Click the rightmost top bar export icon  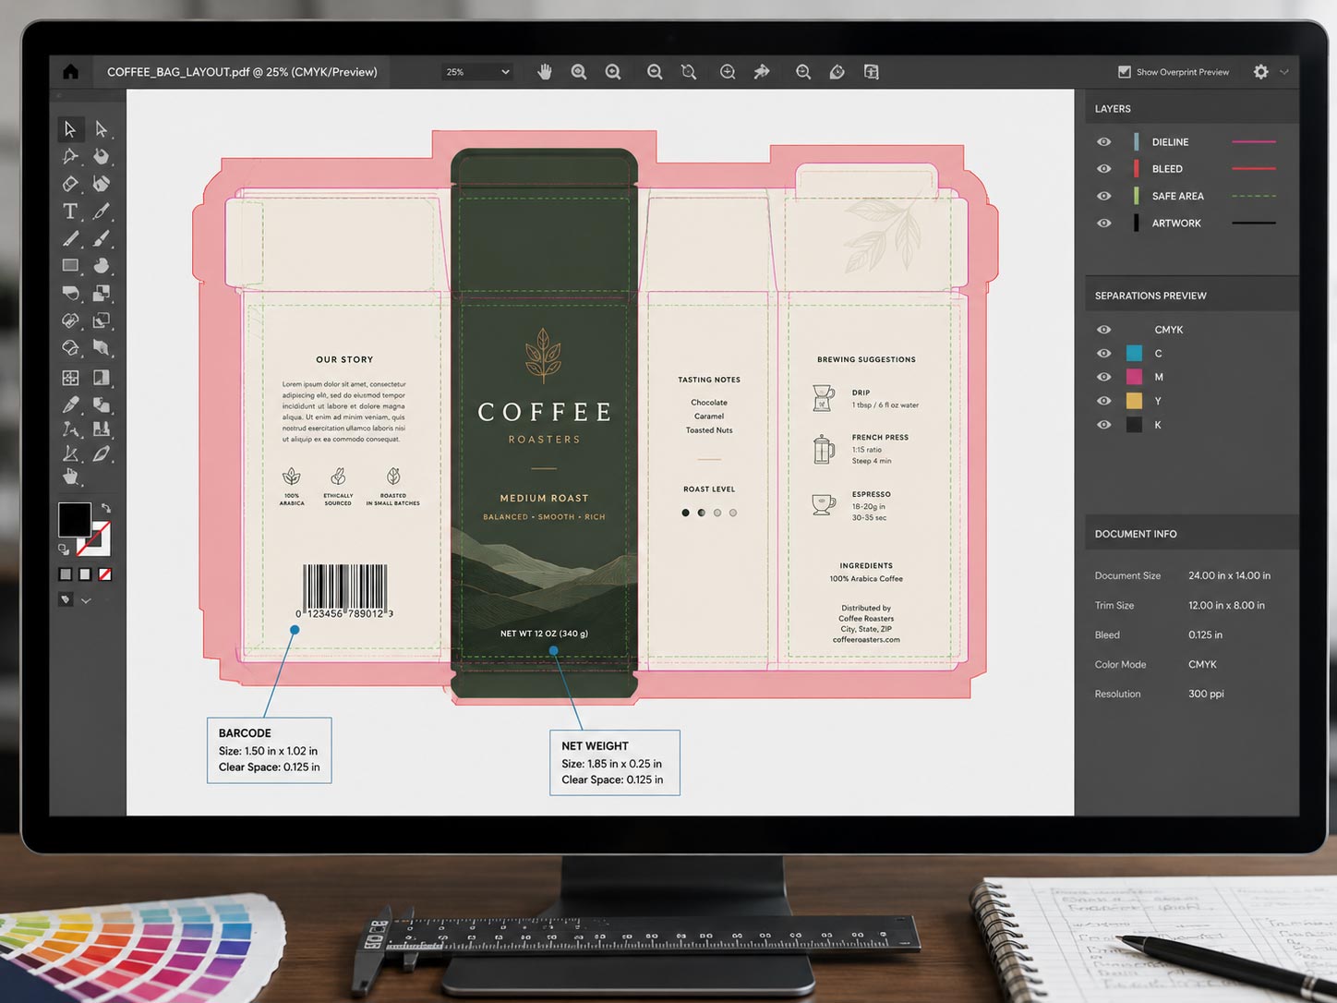click(x=871, y=71)
